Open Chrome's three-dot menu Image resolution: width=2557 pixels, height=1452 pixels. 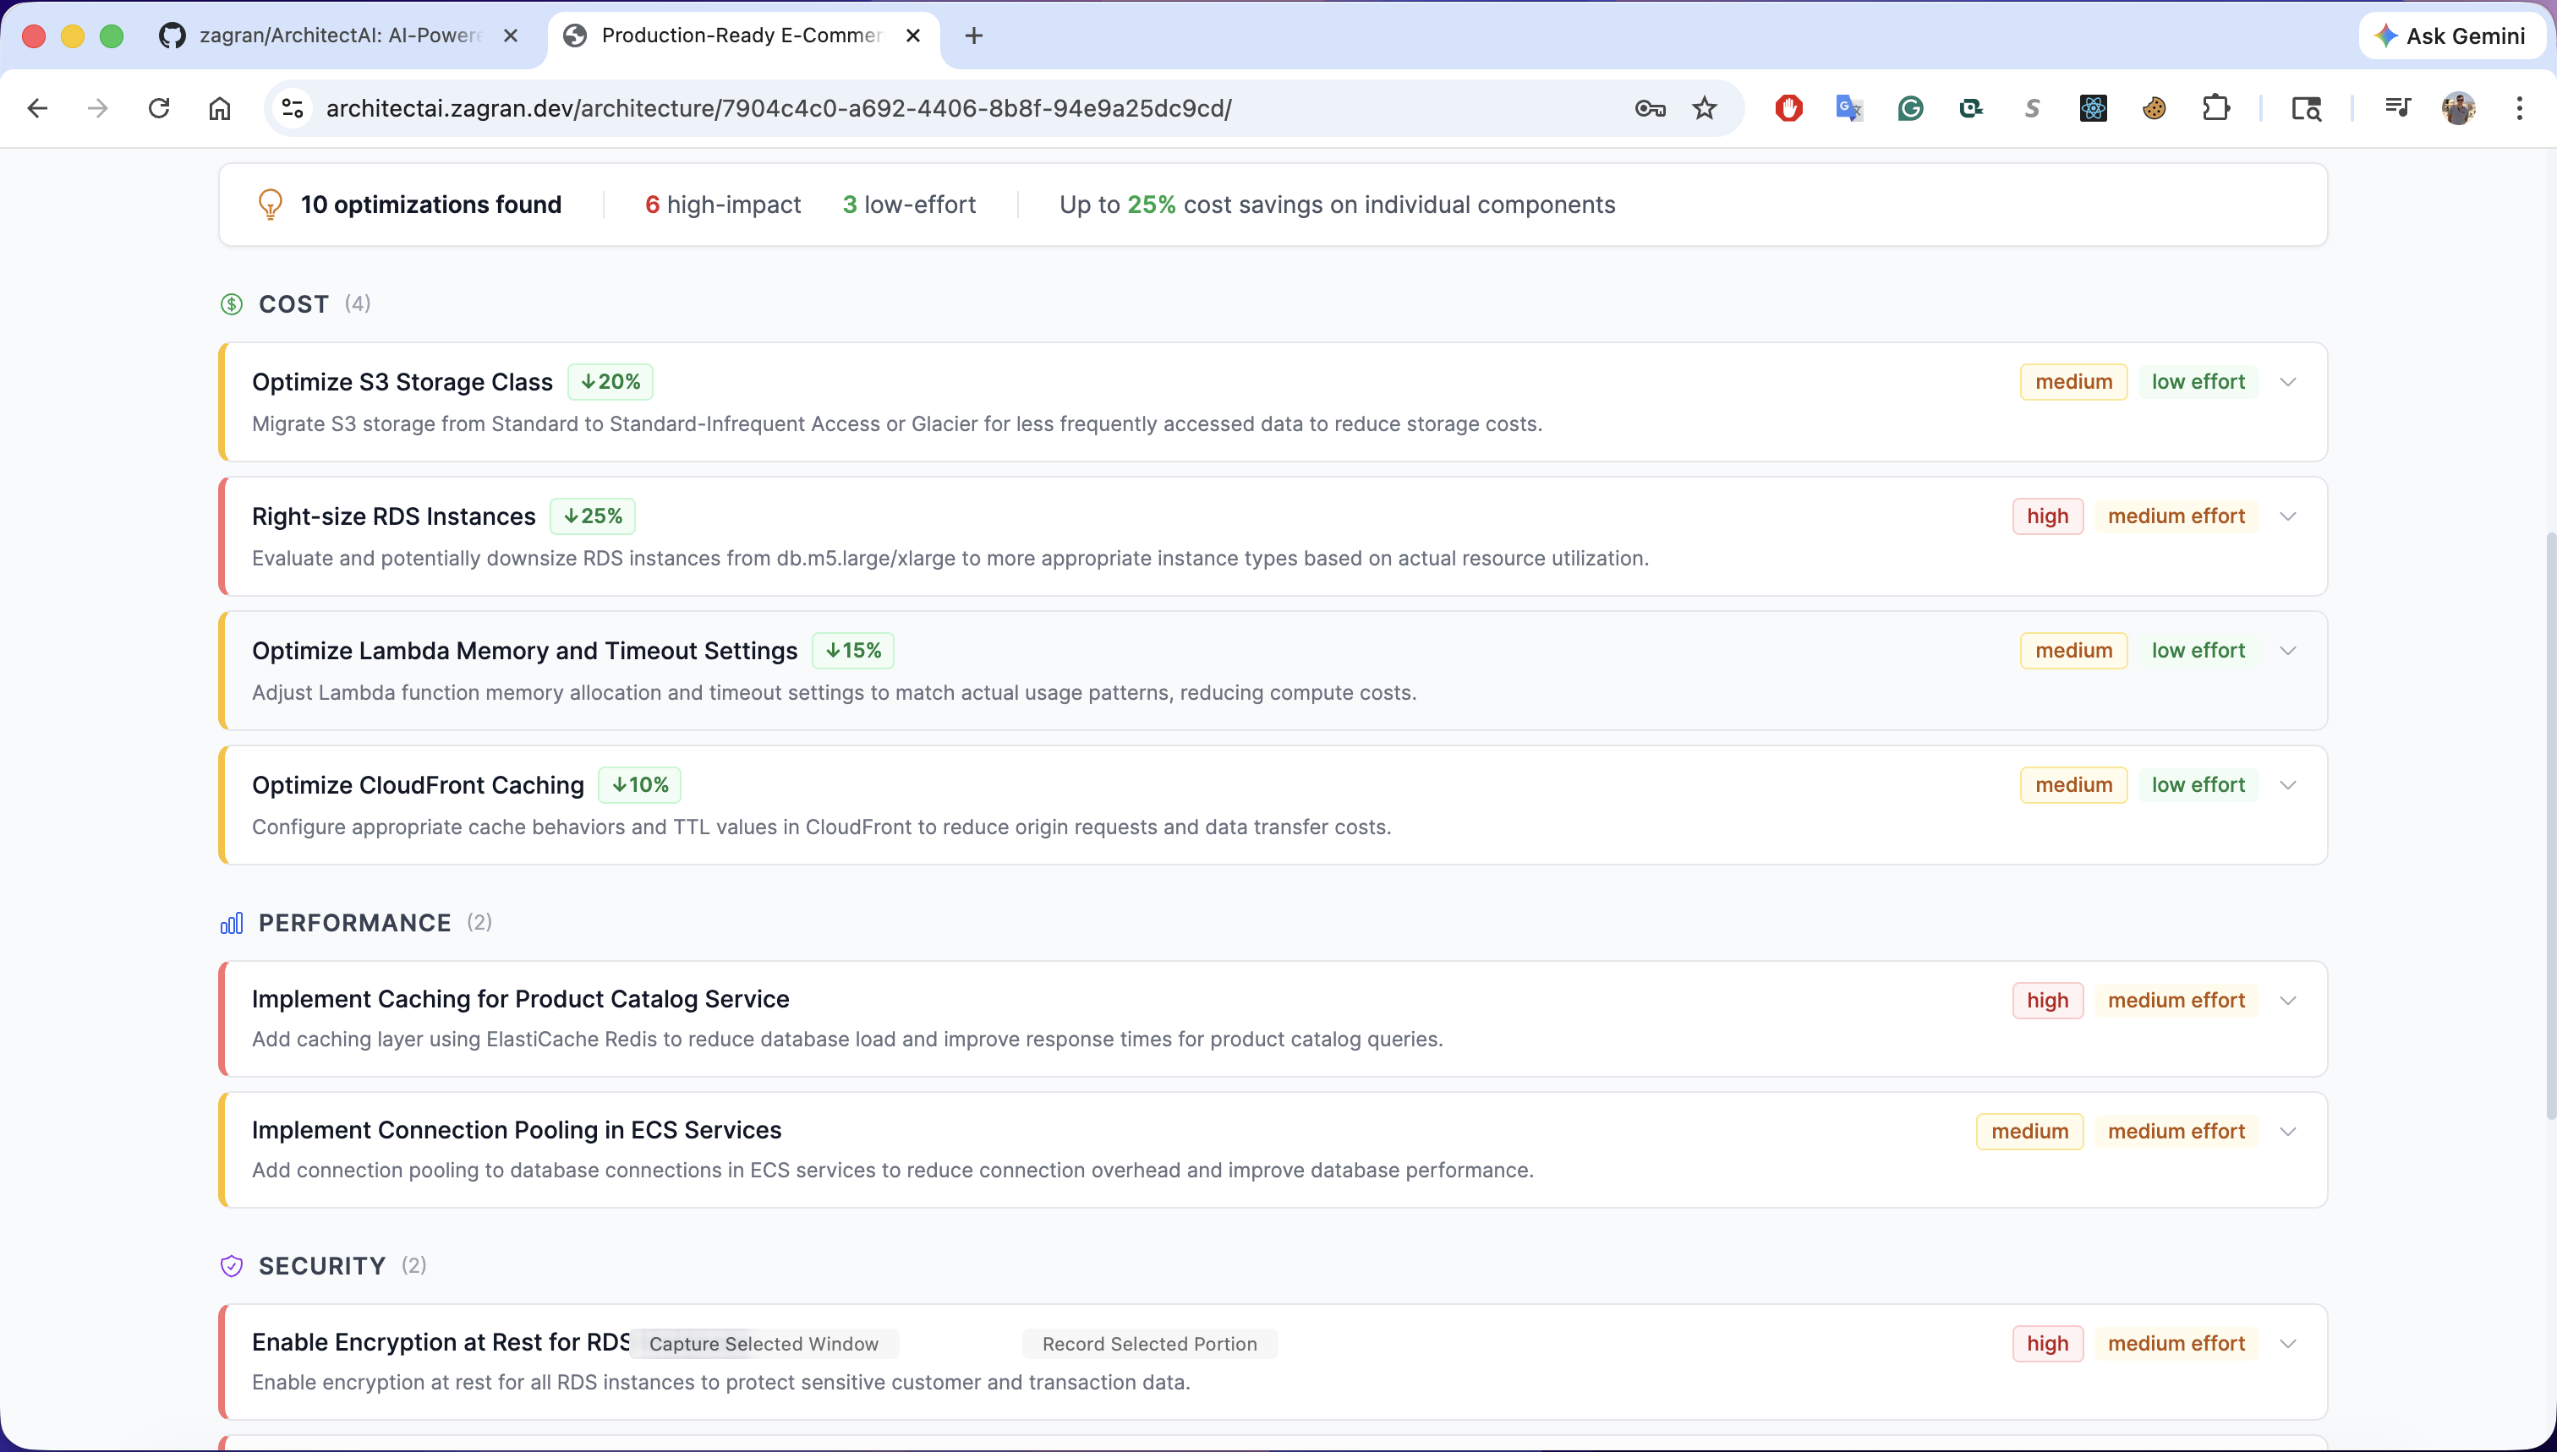point(2519,107)
